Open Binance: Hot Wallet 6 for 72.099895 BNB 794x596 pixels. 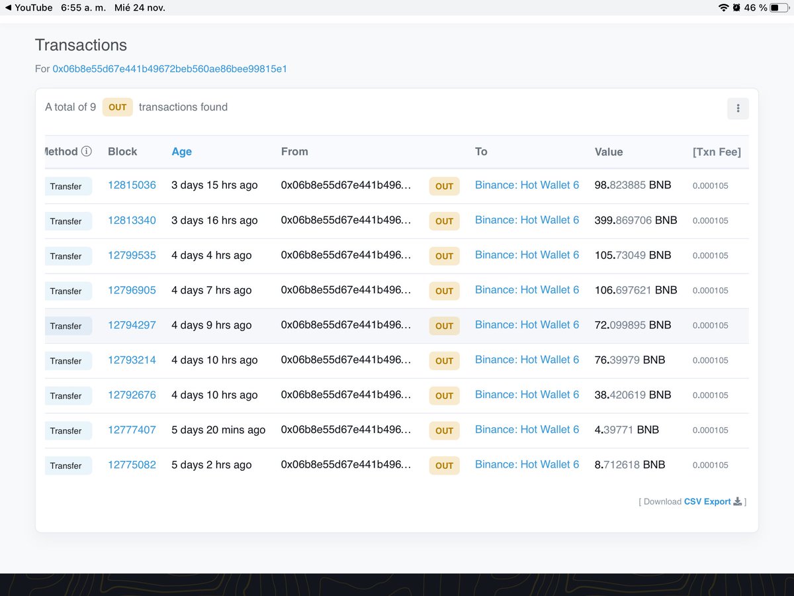527,325
